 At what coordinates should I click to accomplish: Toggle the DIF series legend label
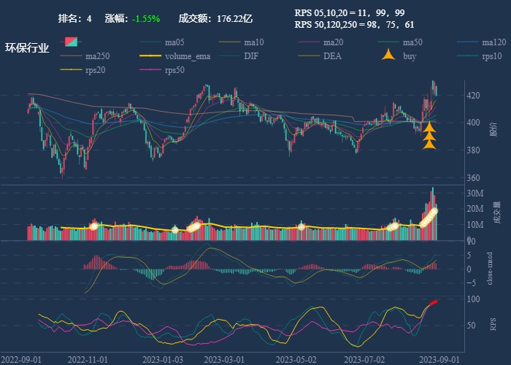click(250, 56)
